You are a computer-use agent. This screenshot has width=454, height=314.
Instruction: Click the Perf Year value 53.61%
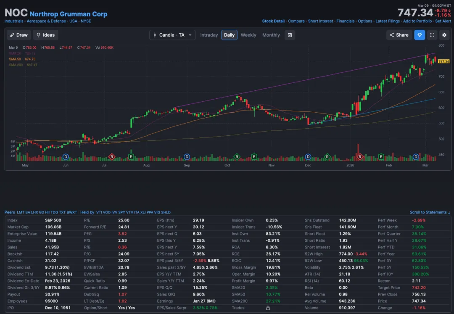(419, 254)
